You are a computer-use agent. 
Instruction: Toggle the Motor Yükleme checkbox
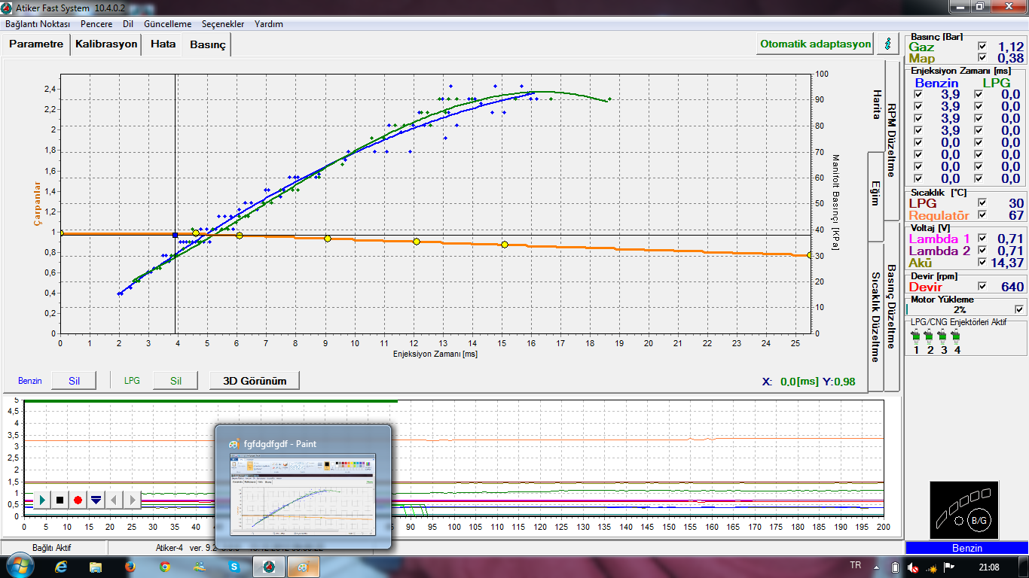[x=1019, y=309]
